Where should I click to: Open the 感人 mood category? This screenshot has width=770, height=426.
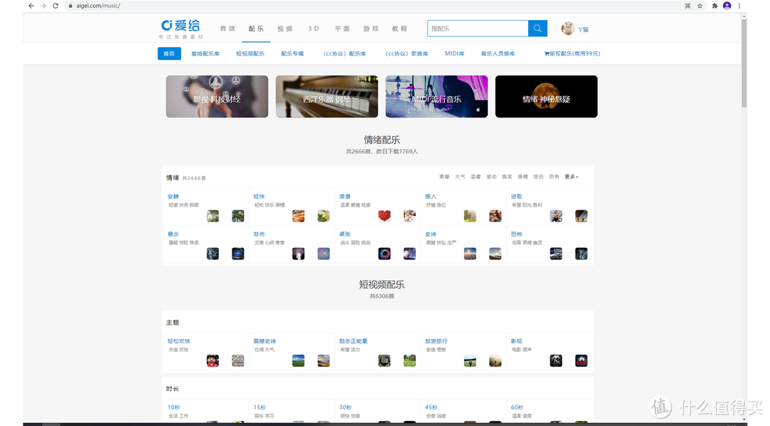tap(430, 197)
